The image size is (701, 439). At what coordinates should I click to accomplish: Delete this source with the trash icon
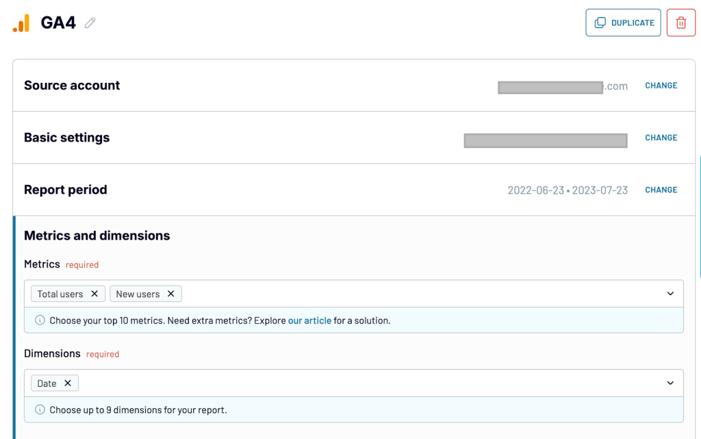pos(680,23)
